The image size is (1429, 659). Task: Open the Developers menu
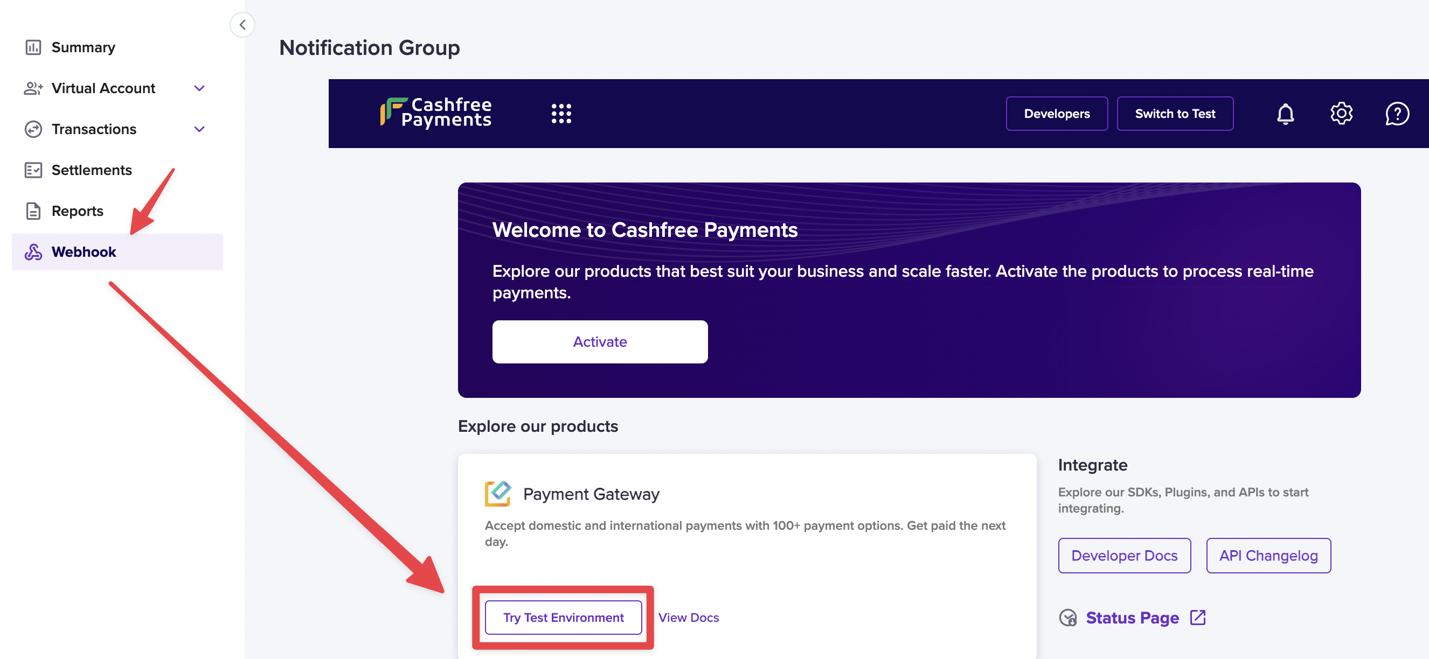point(1056,113)
